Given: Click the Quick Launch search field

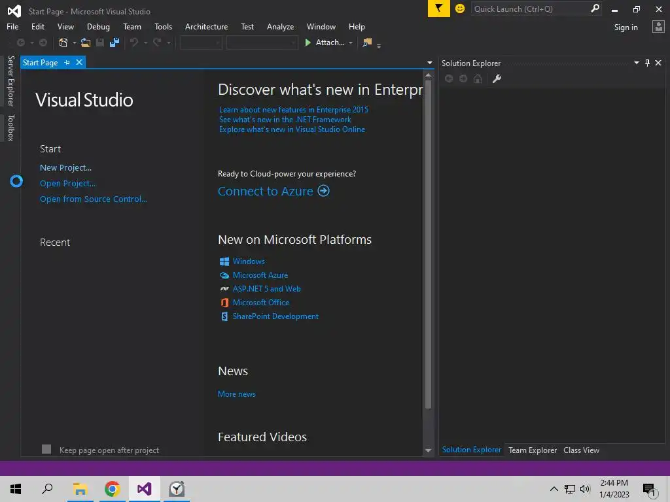Looking at the screenshot, I should pos(531,8).
